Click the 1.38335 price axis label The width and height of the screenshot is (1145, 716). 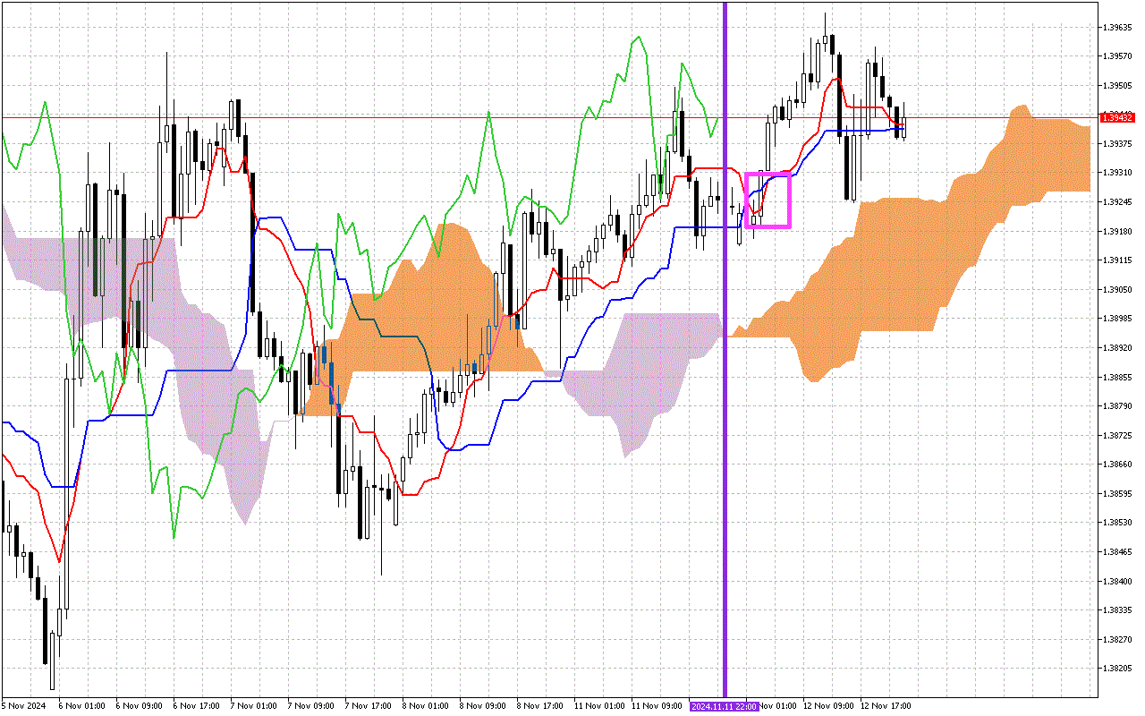click(x=1116, y=610)
